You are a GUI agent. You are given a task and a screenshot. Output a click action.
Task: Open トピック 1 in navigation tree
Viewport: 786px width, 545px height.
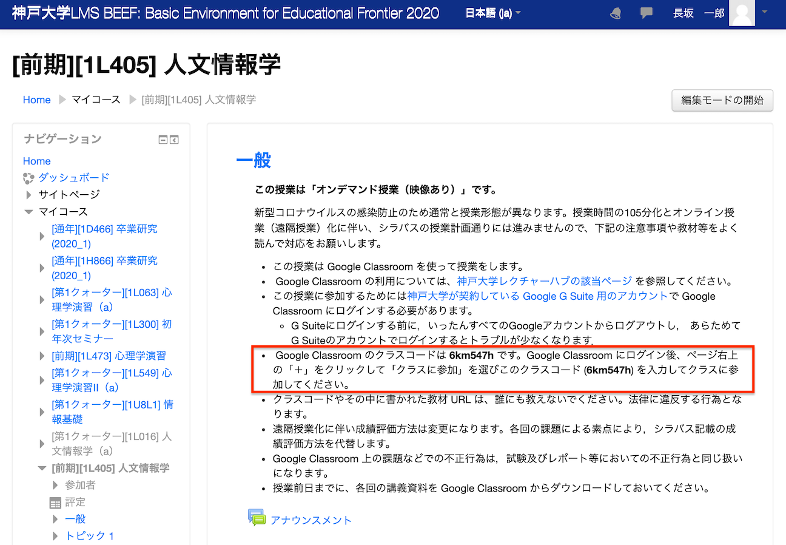pos(89,536)
